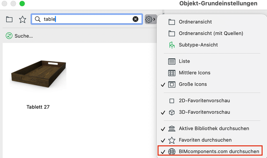
Task: Click the star icon beside Favoriten durchsuchen
Action: click(171, 140)
